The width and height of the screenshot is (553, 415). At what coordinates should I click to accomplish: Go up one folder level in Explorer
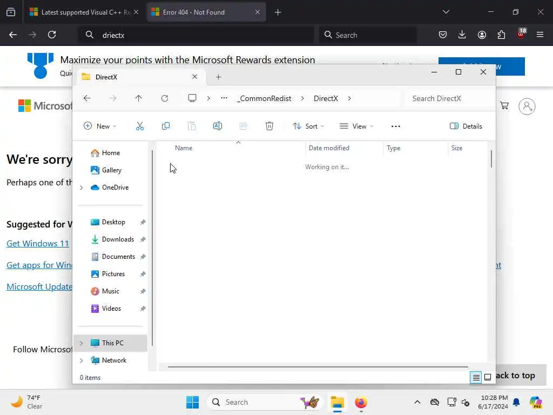pos(139,98)
